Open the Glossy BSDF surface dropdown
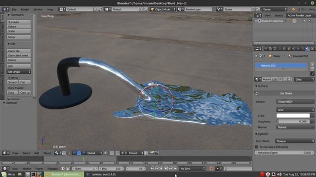316x177 pixels. [x=295, y=102]
